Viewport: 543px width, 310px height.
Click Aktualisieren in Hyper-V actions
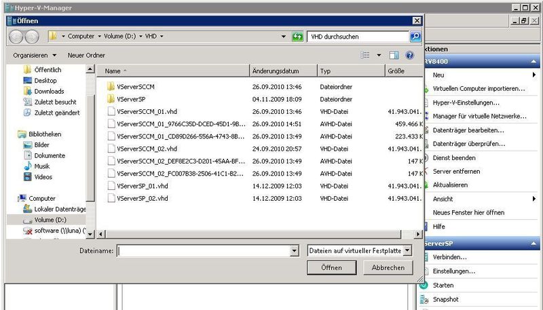click(450, 185)
